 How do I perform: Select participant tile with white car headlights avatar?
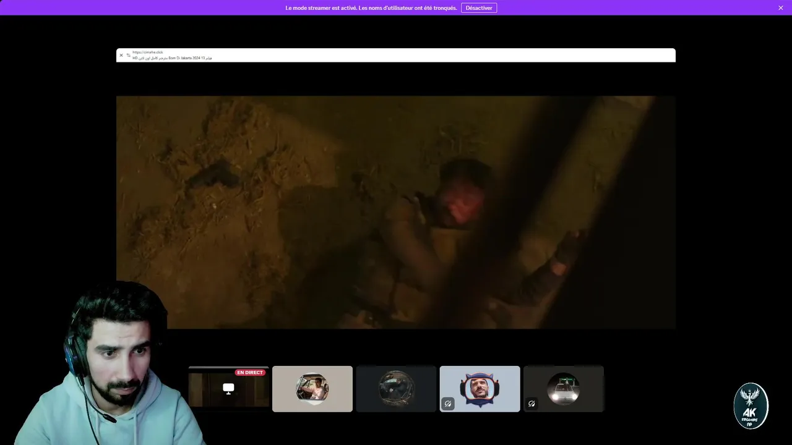563,389
